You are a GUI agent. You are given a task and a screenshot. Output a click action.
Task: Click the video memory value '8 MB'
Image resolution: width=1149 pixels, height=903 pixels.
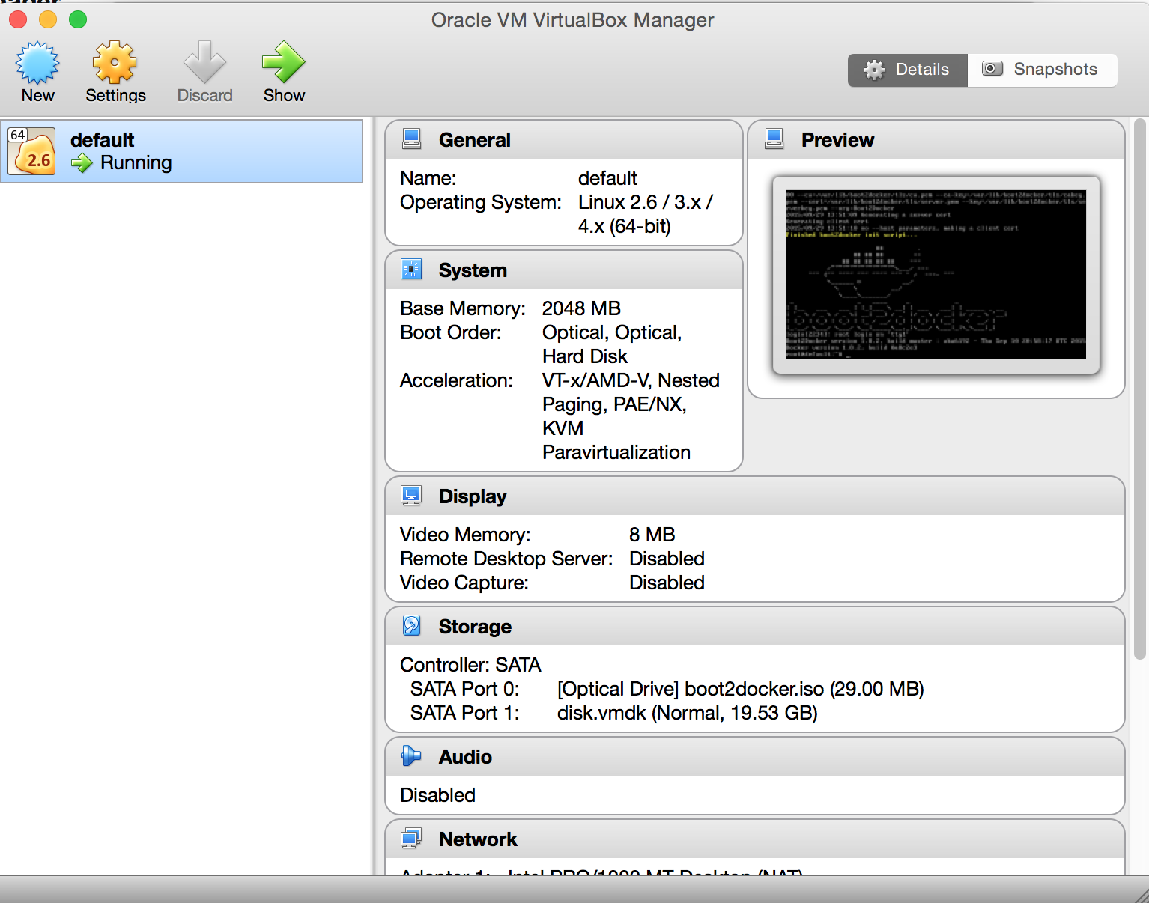tap(652, 535)
